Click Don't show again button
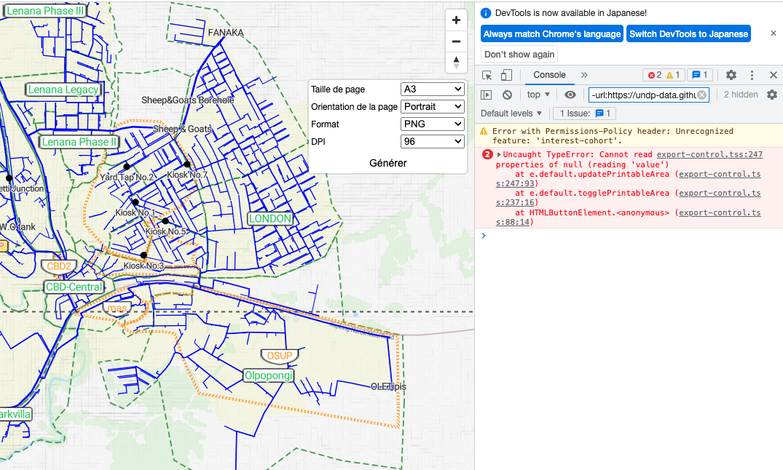Screen dimensions: 783x470 pyautogui.click(x=519, y=55)
